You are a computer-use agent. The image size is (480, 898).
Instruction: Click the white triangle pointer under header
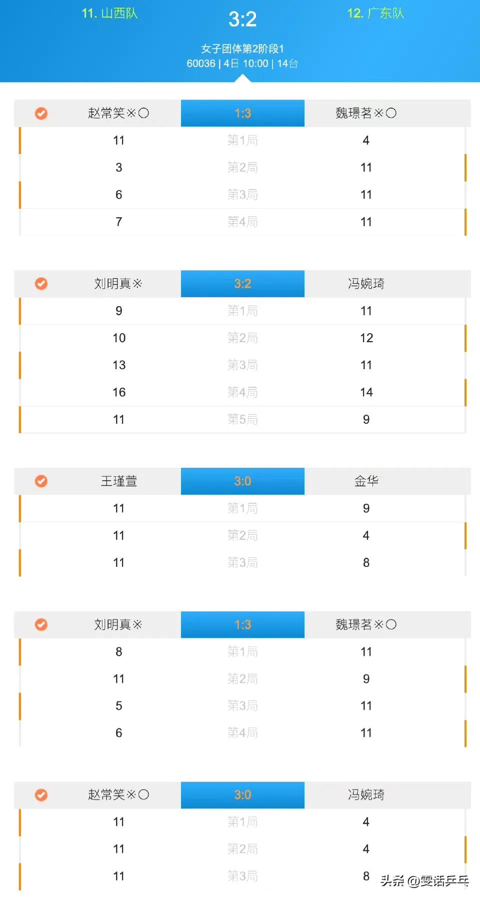242,78
